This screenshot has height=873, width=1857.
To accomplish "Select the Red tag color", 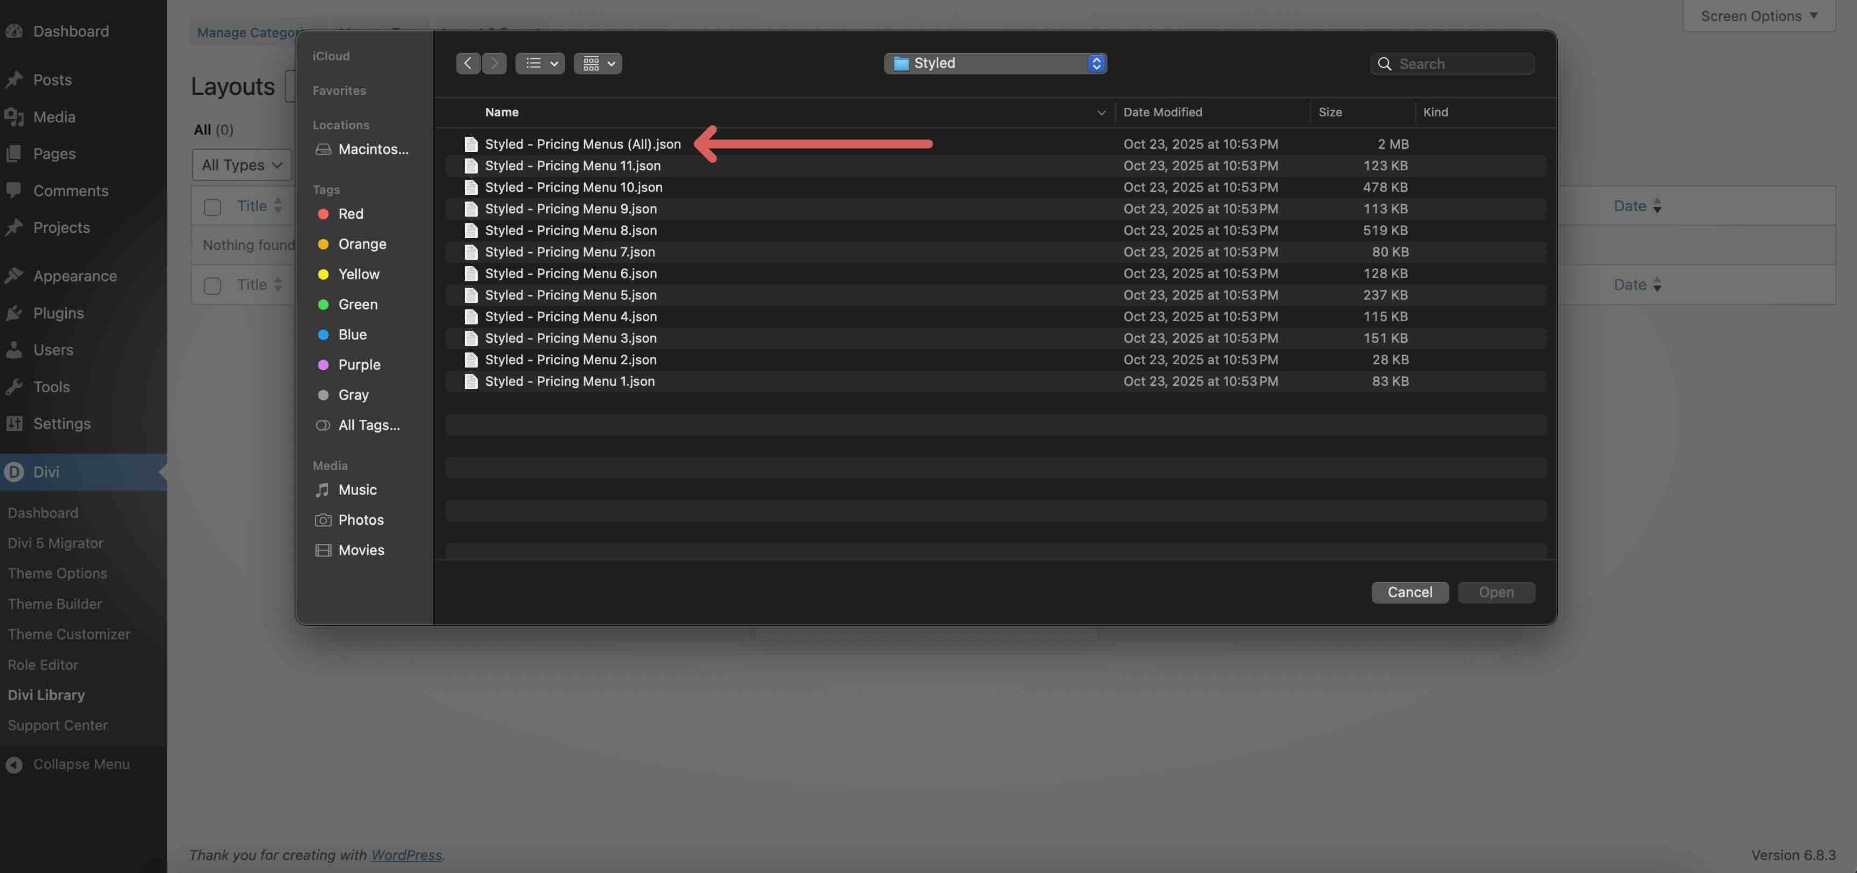I will [x=350, y=214].
